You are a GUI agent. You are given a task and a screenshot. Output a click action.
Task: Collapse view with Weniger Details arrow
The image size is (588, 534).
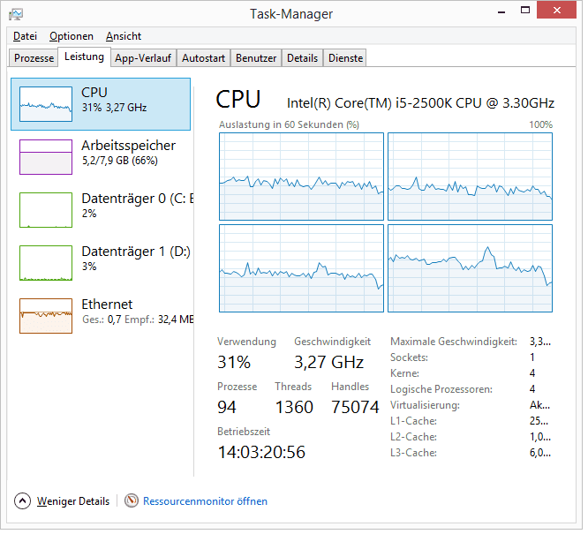pyautogui.click(x=22, y=501)
